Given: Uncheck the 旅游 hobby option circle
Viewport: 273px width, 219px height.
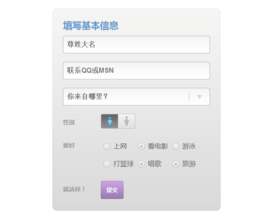Looking at the screenshot, I should coord(176,164).
